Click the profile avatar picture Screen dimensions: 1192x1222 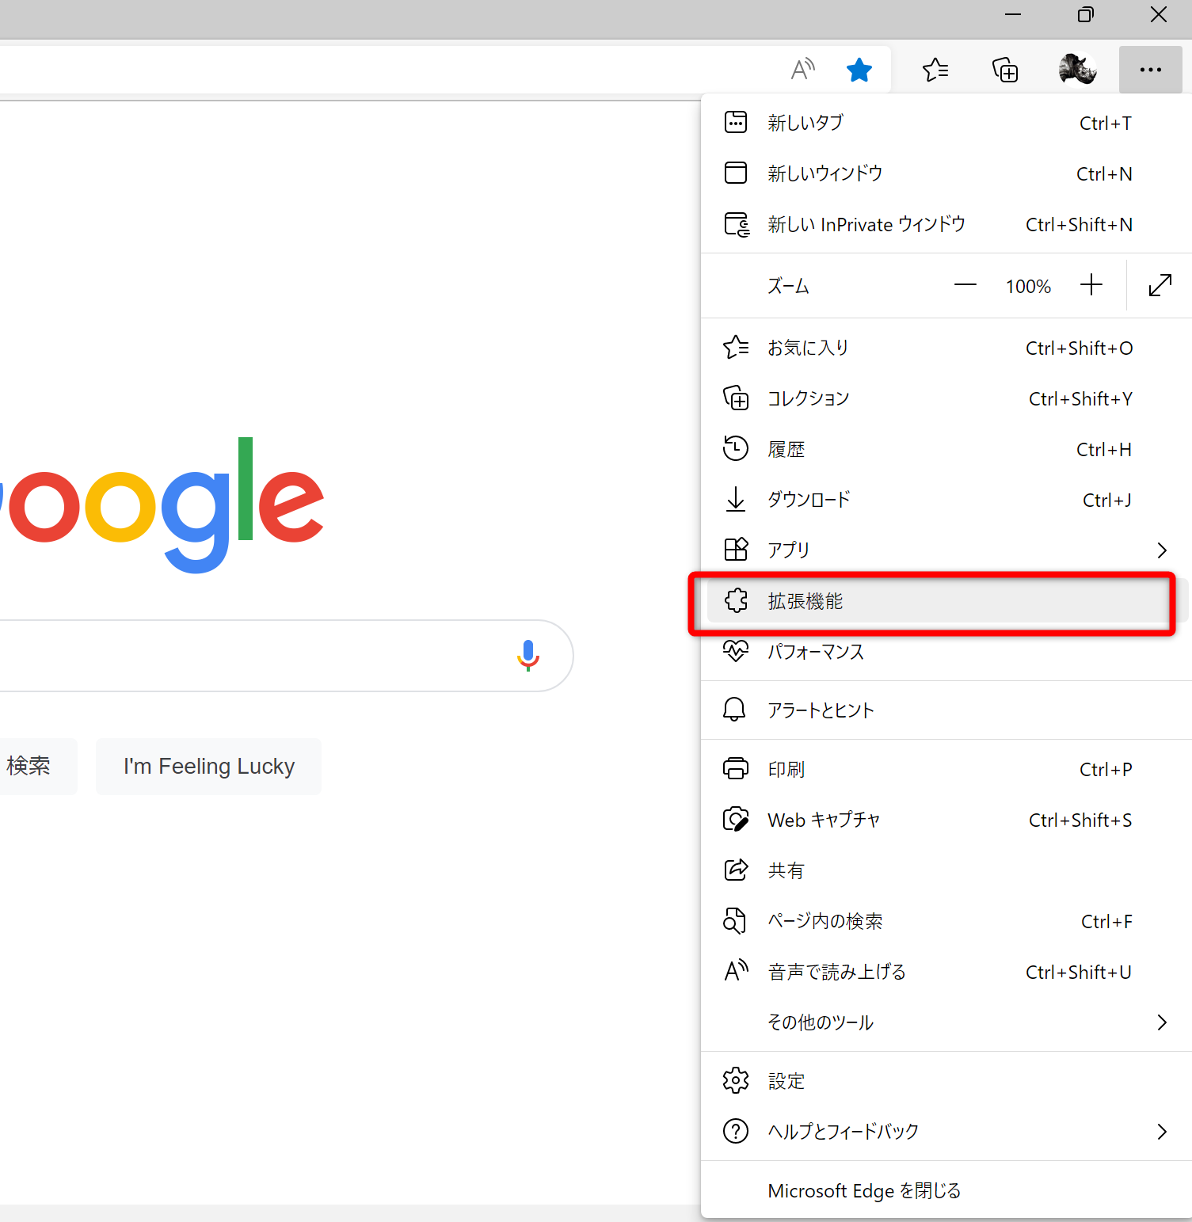point(1077,70)
